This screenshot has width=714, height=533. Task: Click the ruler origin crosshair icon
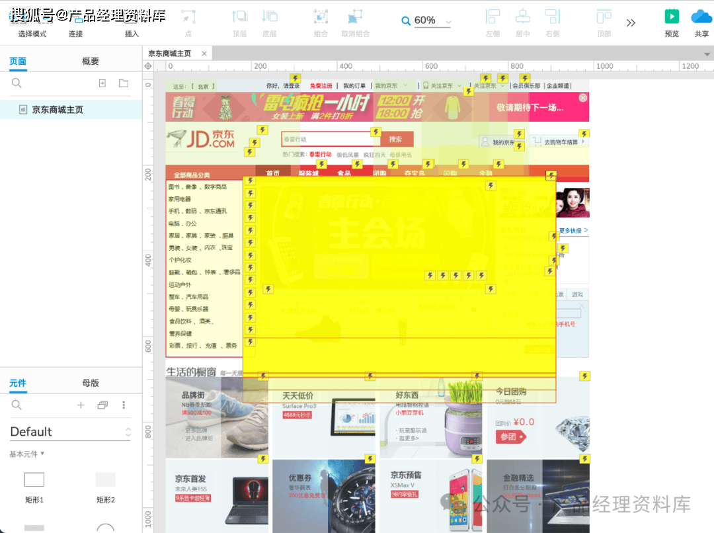point(148,66)
